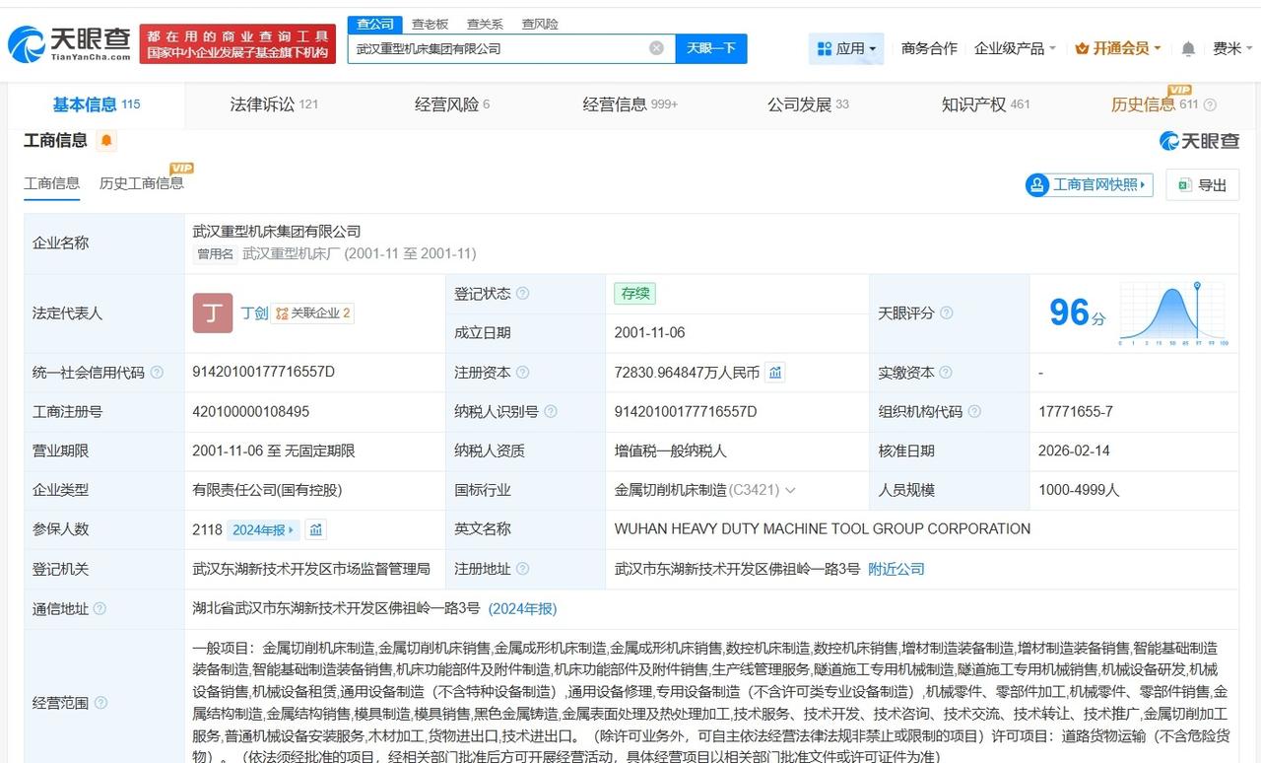The image size is (1261, 763).
Task: Switch search mode to 查关系
Action: coord(485,24)
